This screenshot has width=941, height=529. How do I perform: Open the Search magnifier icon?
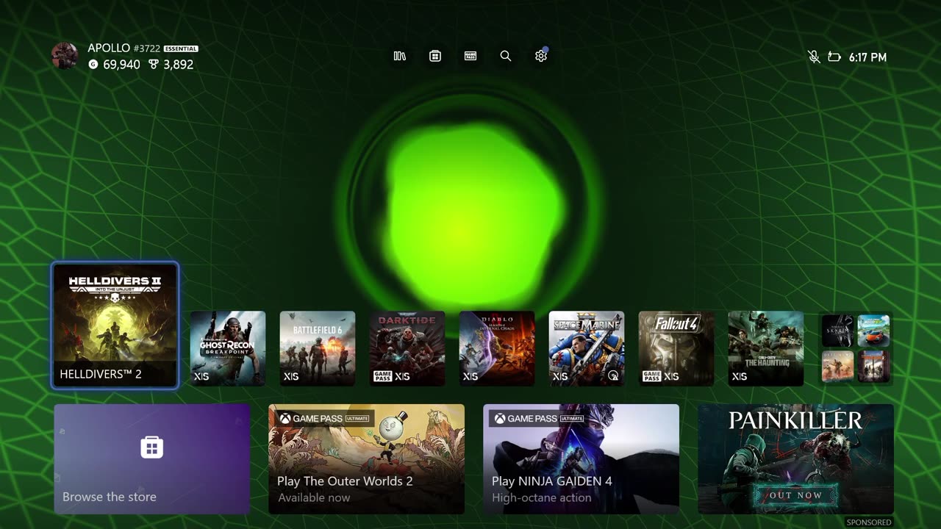tap(506, 56)
